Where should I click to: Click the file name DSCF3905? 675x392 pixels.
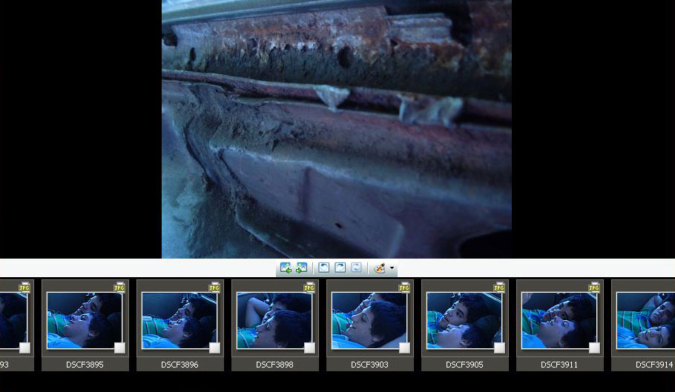tap(464, 365)
